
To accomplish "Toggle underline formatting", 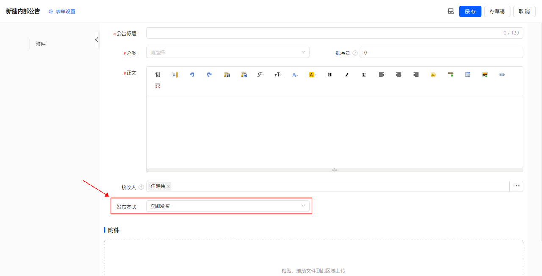I will 364,75.
